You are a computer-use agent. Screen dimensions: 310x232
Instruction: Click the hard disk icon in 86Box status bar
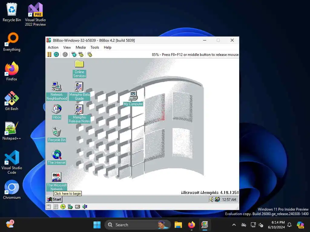tap(77, 207)
